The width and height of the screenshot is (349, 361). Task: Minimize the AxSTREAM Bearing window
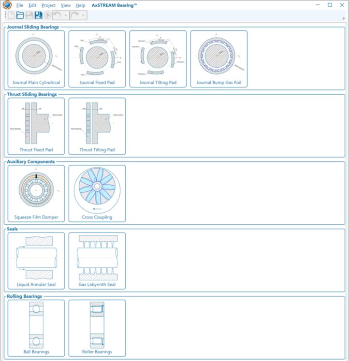pos(318,5)
